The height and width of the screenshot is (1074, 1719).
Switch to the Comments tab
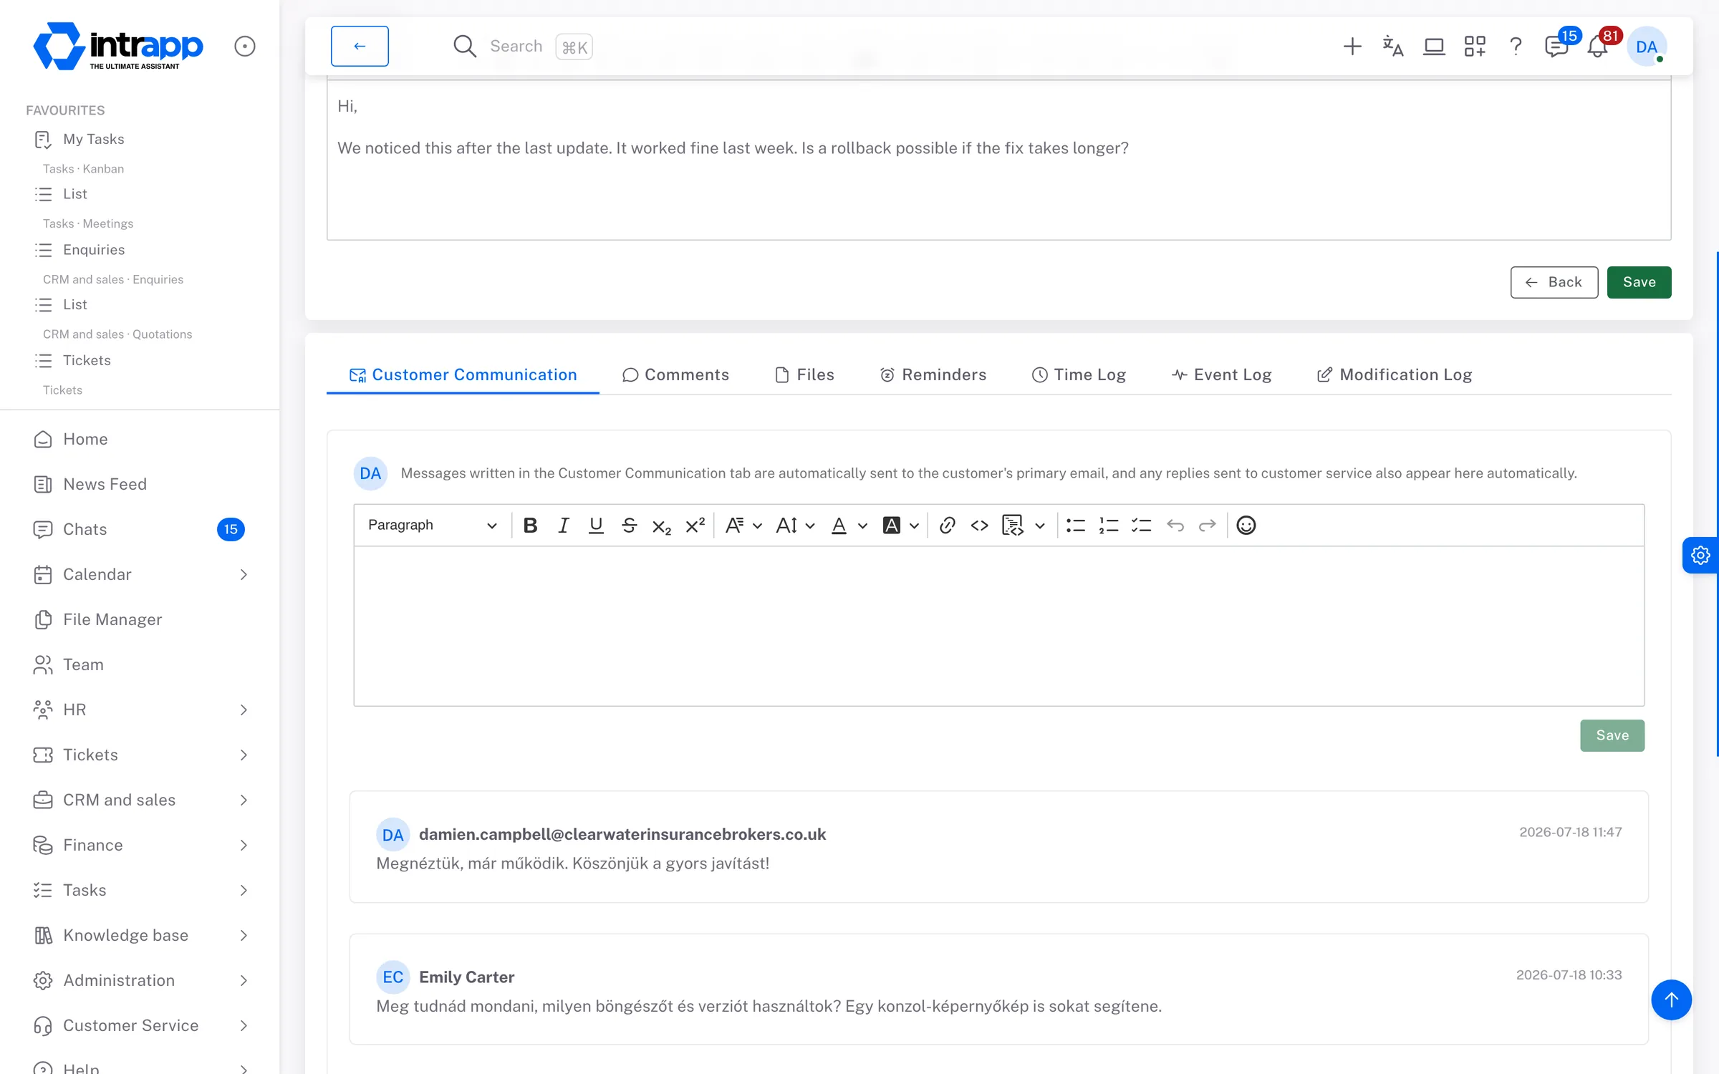pos(675,375)
